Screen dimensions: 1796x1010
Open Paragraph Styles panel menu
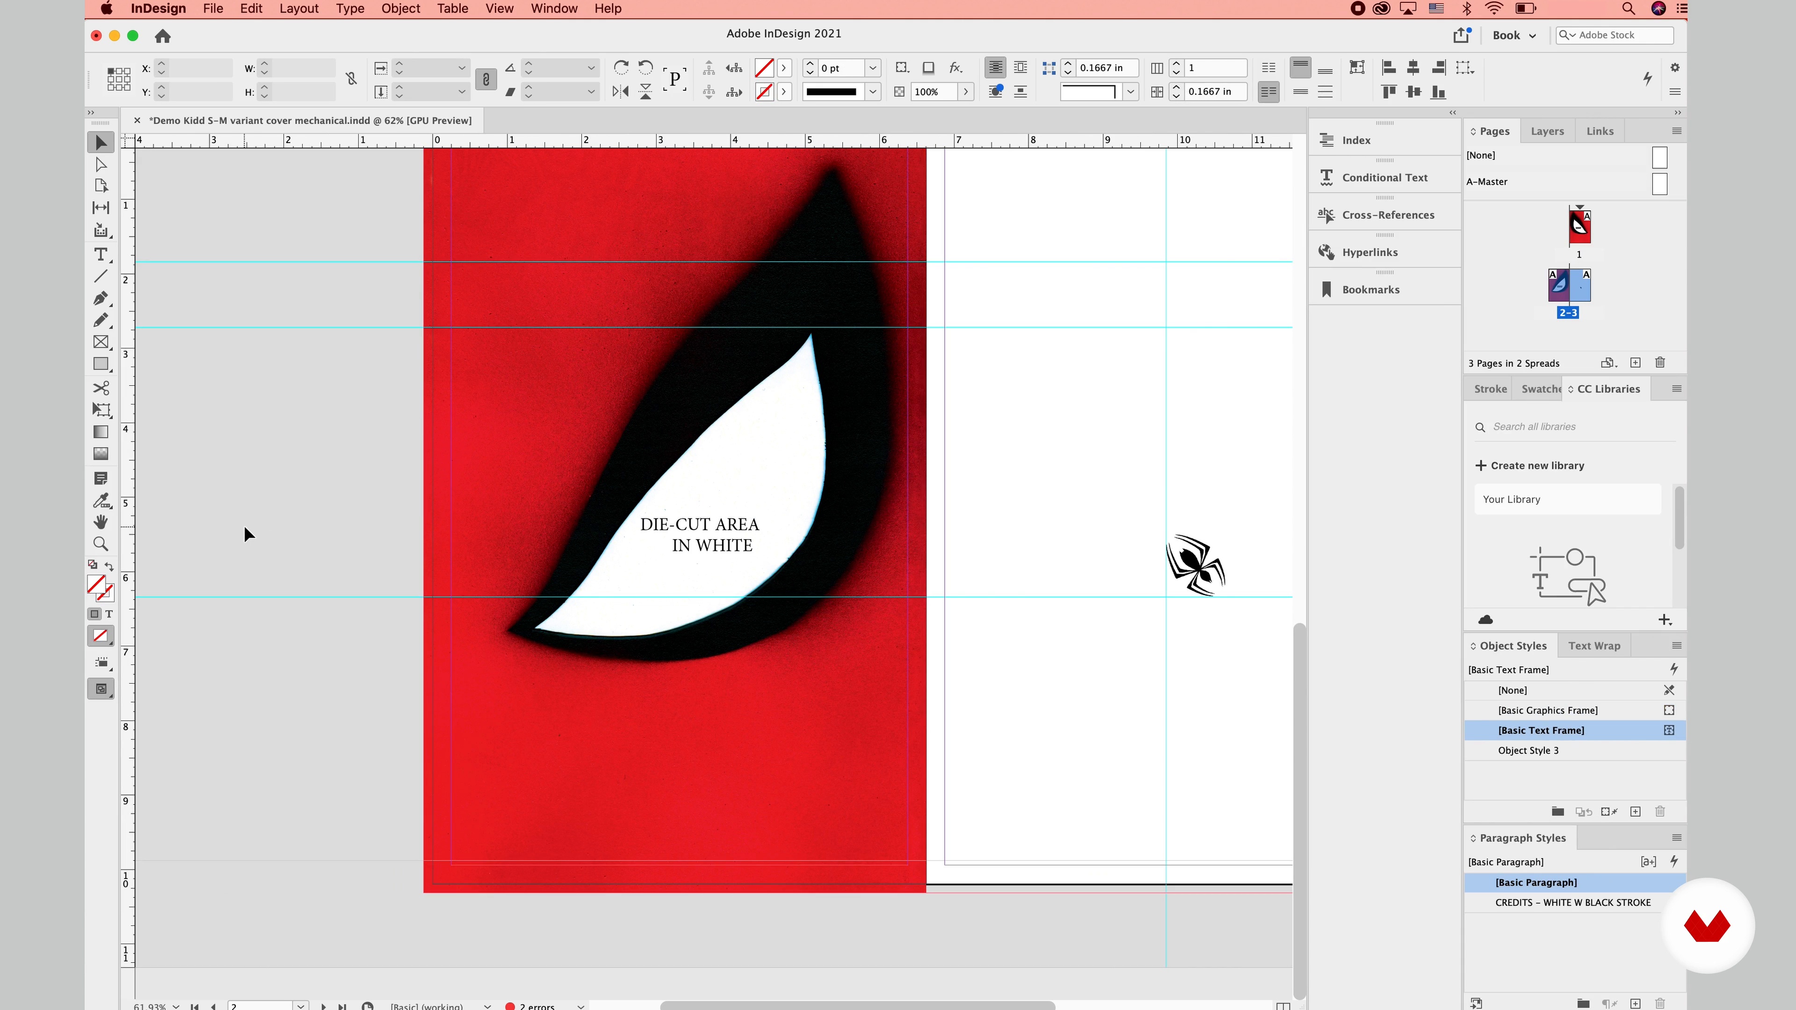1677,837
